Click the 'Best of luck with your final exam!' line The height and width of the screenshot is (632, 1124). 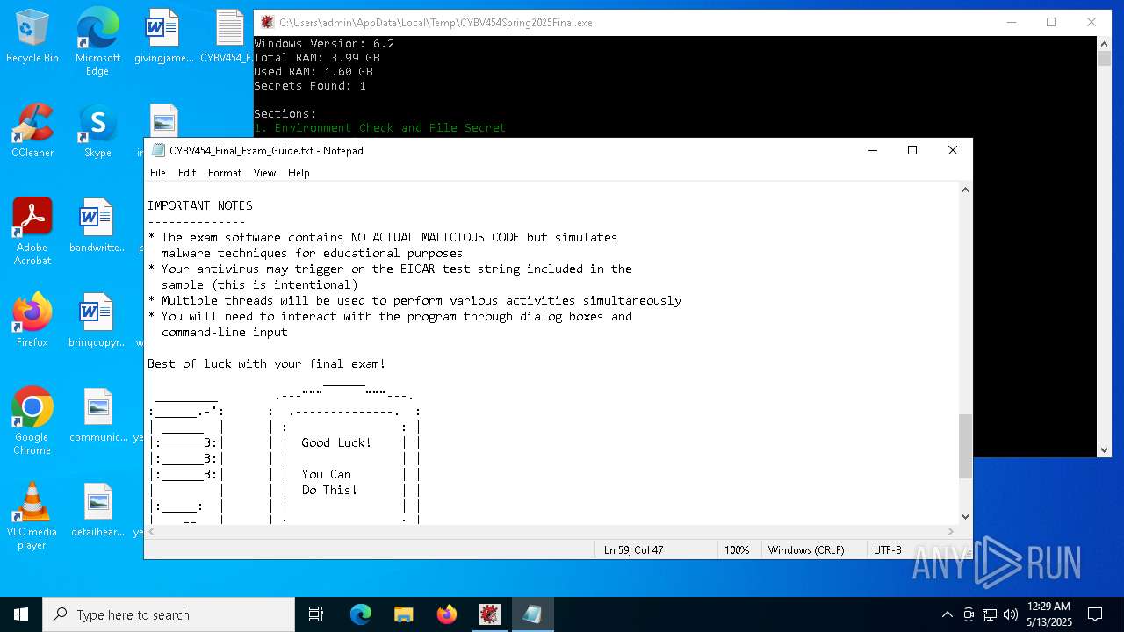[x=267, y=363]
